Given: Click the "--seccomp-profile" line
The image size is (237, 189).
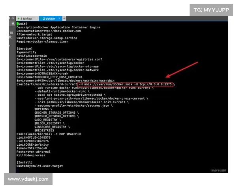Looking at the screenshot, I should pyautogui.click(x=73, y=106).
